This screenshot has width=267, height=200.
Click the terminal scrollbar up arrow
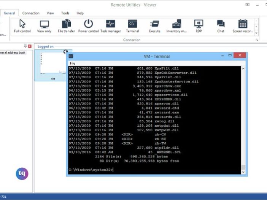(x=243, y=68)
